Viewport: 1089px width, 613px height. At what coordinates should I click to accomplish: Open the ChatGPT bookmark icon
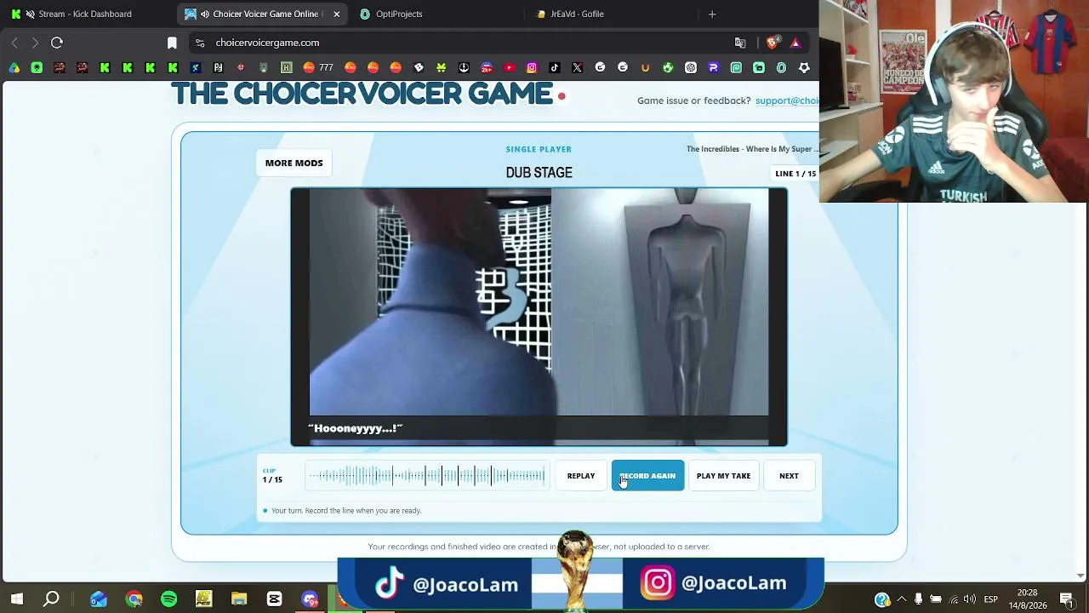pyautogui.click(x=691, y=67)
